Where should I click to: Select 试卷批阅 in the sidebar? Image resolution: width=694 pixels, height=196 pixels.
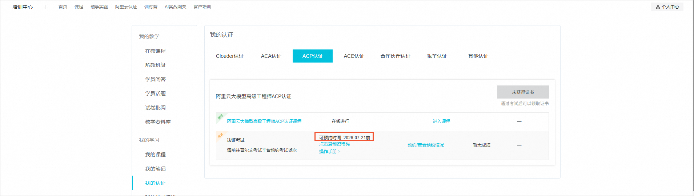pyautogui.click(x=155, y=108)
